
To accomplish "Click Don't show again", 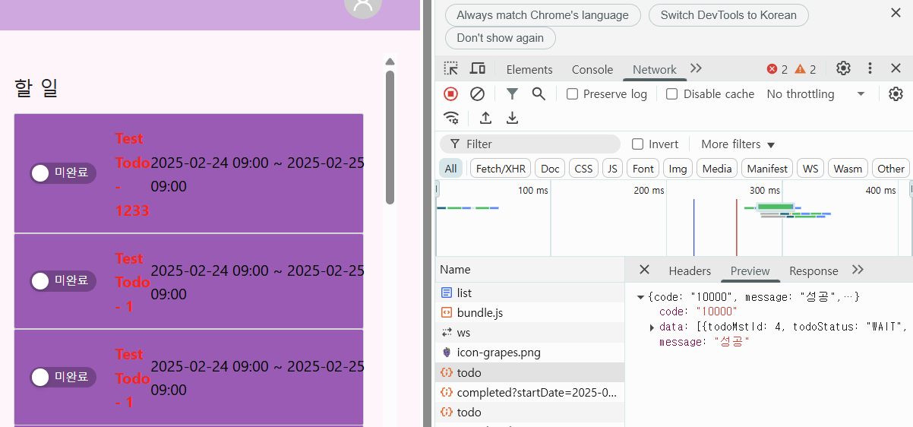I will (x=501, y=38).
